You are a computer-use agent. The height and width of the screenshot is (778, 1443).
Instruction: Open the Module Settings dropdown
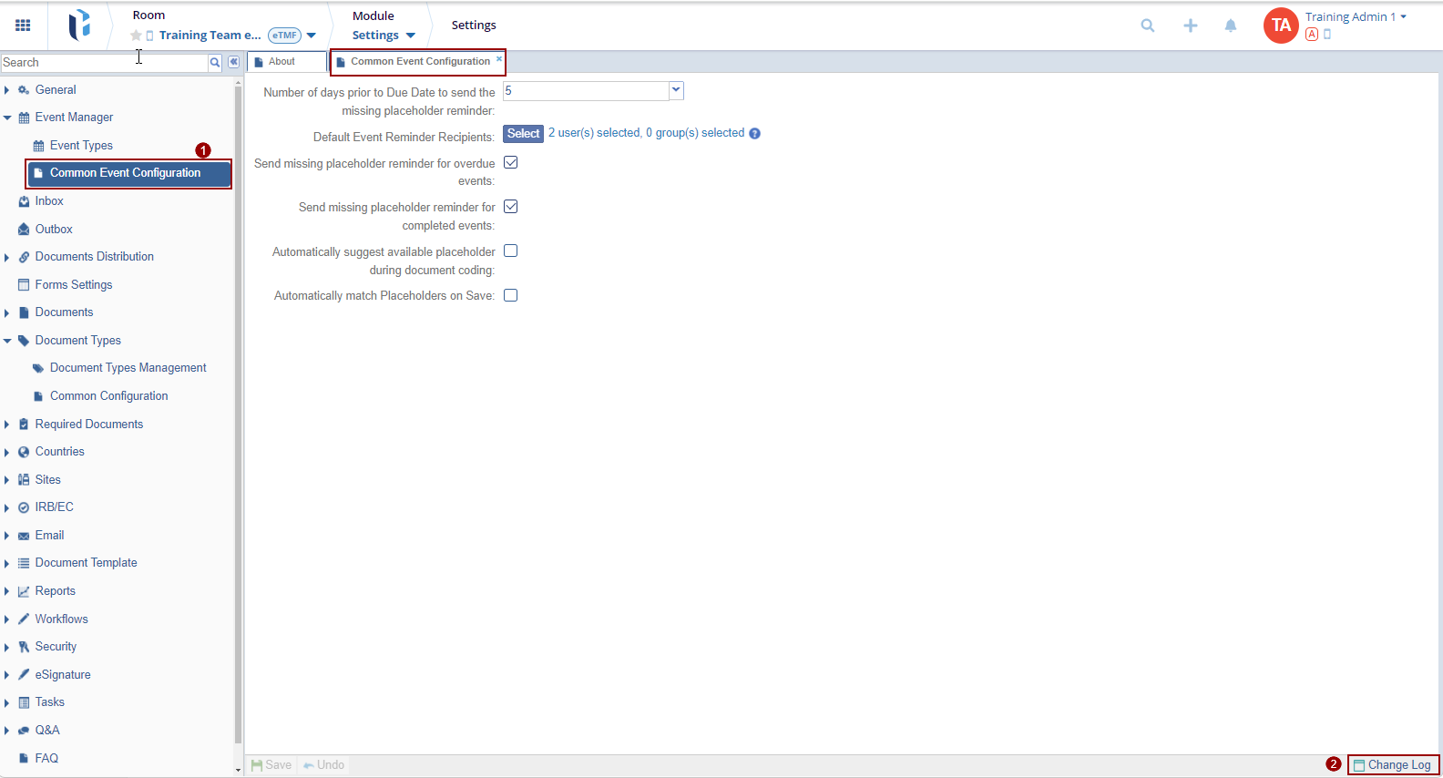pyautogui.click(x=384, y=36)
